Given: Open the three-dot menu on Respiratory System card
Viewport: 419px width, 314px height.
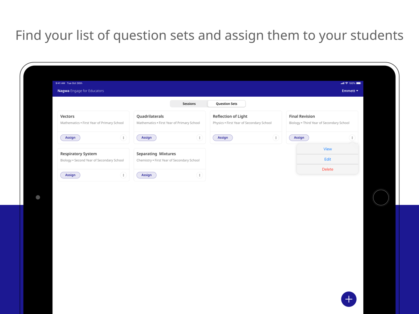Looking at the screenshot, I should pyautogui.click(x=123, y=175).
